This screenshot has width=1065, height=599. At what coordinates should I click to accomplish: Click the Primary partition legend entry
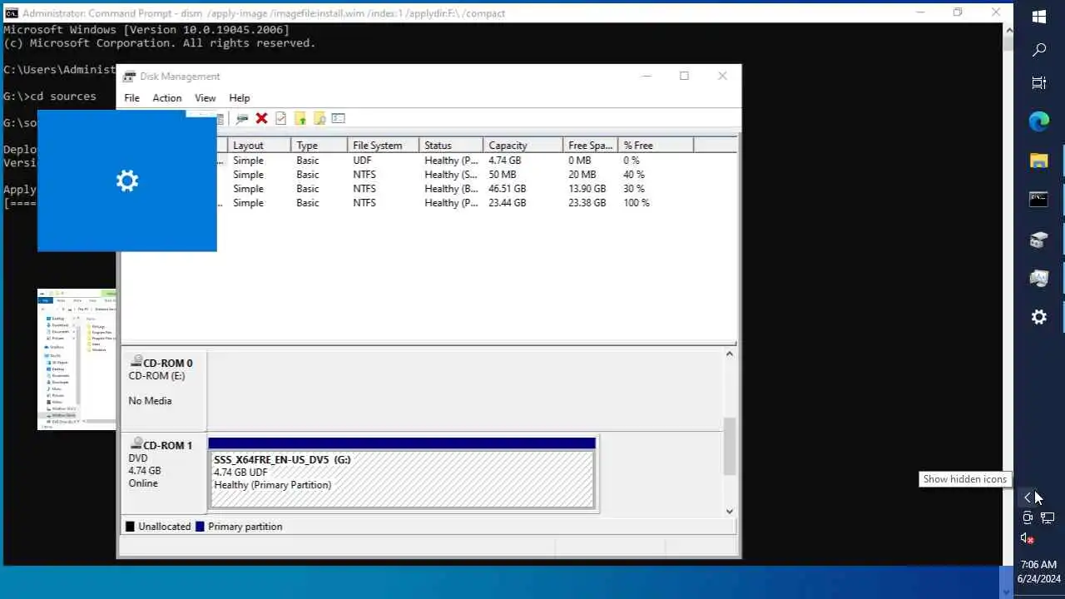pos(239,527)
